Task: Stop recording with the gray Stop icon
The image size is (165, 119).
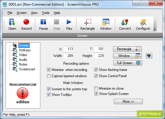Action: pyautogui.click(x=57, y=24)
